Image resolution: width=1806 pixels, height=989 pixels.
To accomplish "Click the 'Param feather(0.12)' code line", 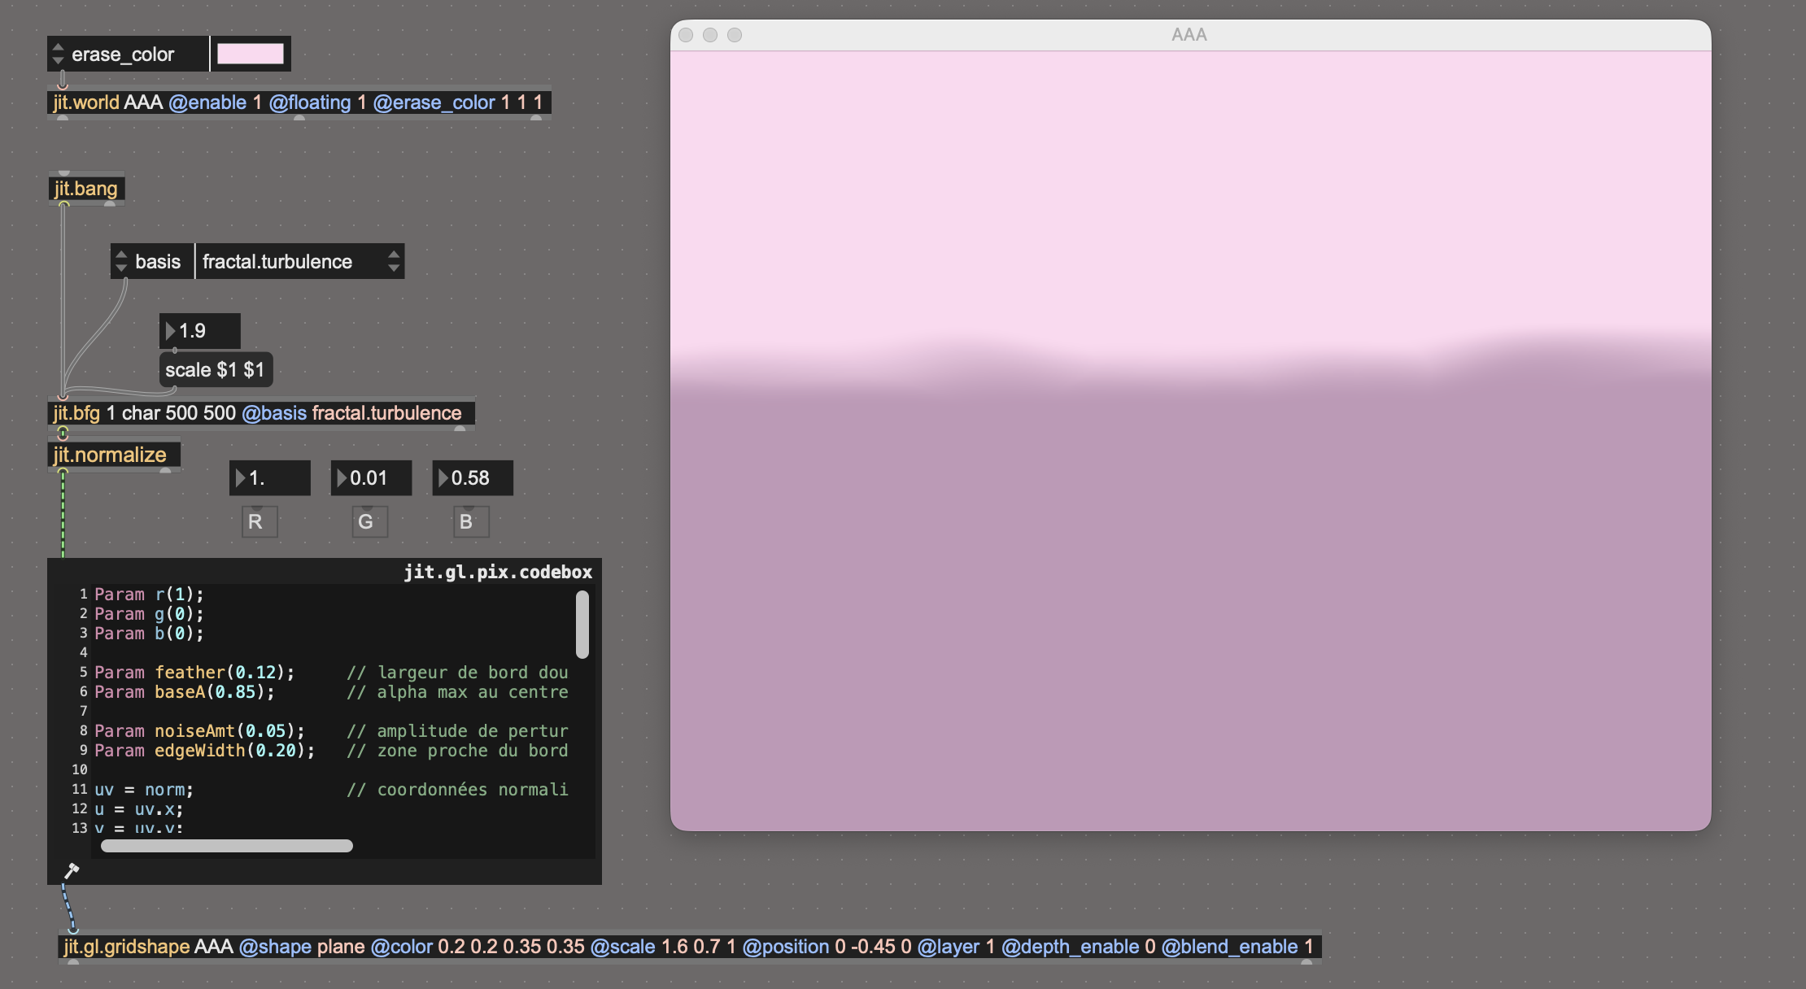I will click(194, 673).
